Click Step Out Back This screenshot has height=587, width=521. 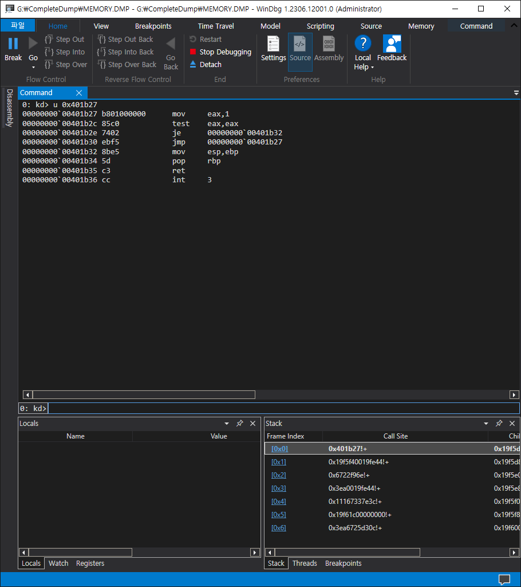coord(125,40)
